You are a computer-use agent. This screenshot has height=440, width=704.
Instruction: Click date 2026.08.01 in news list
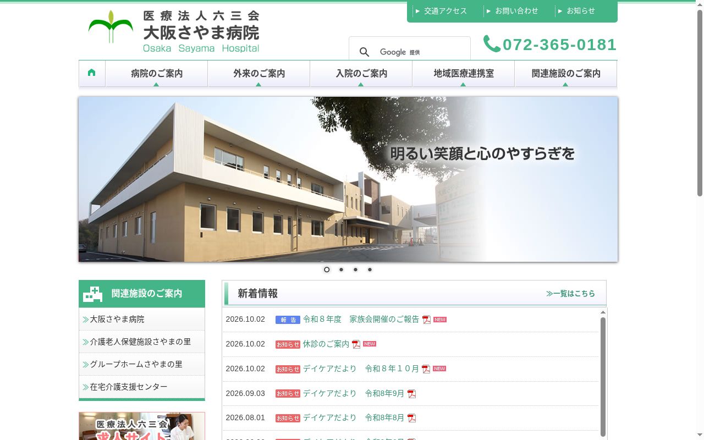point(245,417)
